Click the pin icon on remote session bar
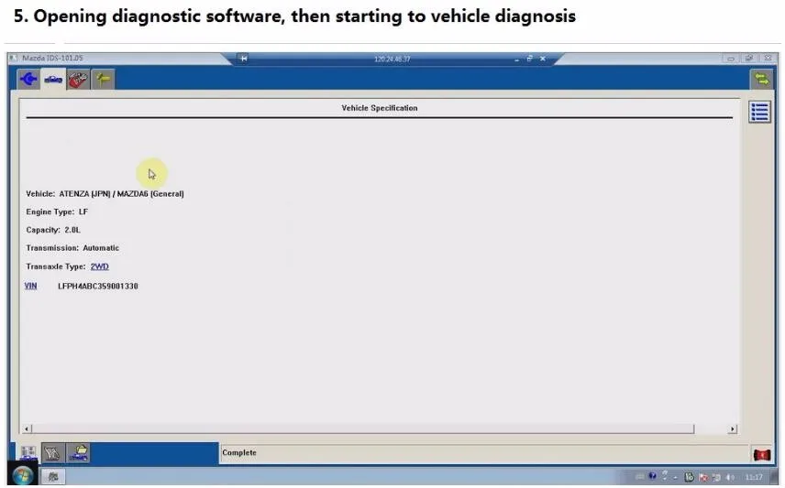The image size is (785, 488). (244, 59)
